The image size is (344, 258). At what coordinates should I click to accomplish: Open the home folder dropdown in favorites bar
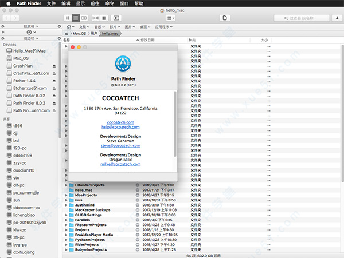coord(71,27)
